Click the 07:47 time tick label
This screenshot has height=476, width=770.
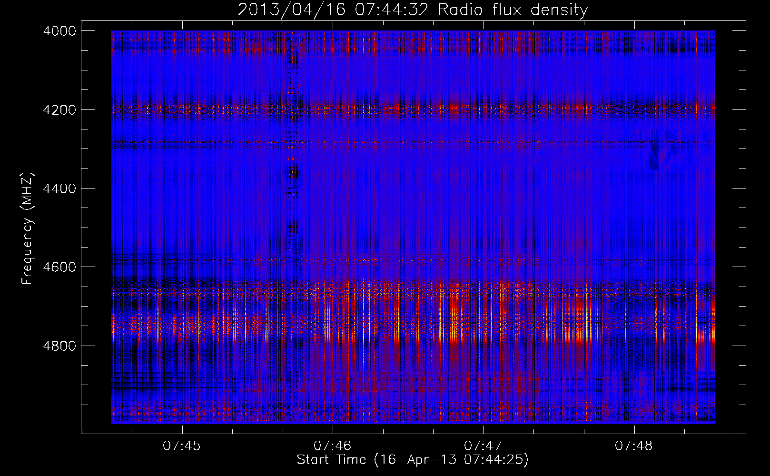click(x=483, y=446)
